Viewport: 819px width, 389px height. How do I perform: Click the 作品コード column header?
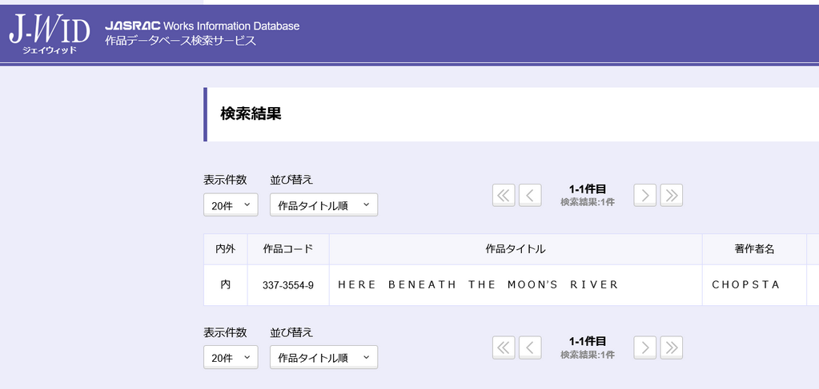[x=288, y=249]
